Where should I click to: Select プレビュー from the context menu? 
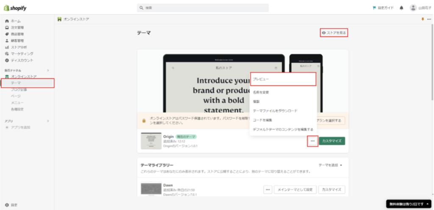[283, 79]
